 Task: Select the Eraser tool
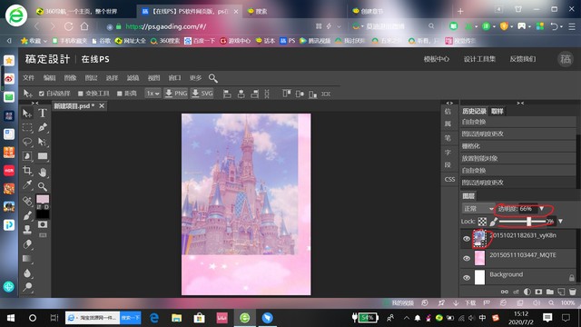27,244
